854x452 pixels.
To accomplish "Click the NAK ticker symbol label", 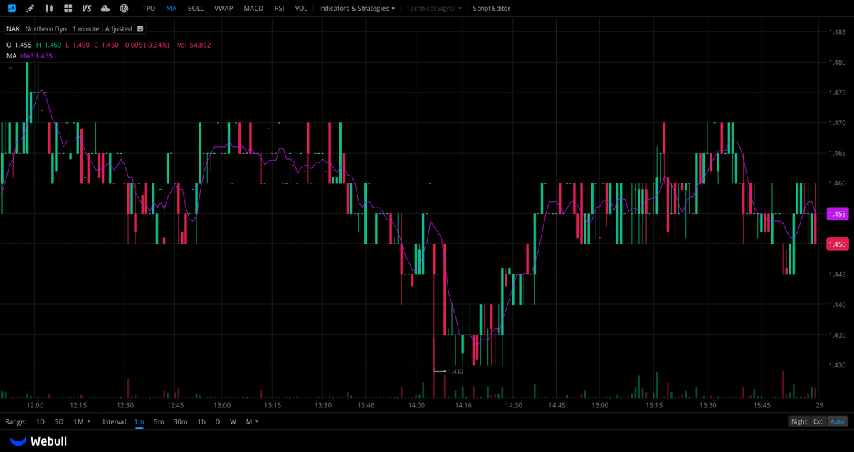I will coord(13,29).
